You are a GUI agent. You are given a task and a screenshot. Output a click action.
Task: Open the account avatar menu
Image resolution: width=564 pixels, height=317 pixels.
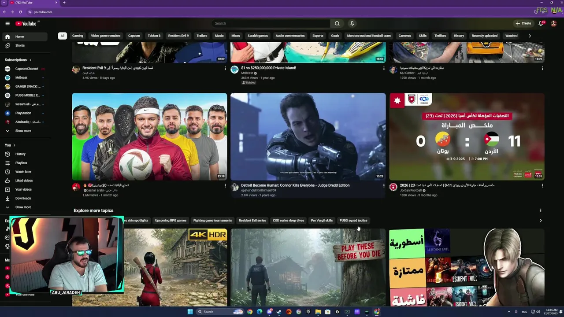[x=554, y=23]
